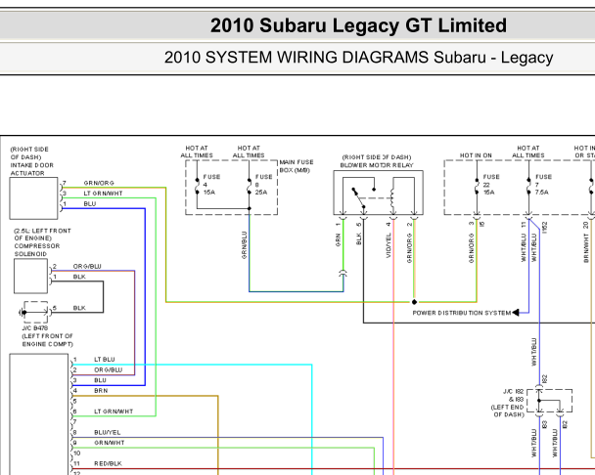Click BLK label at compressor solenoid pin 1
Viewport: 595px width, 475px height.
[79, 277]
